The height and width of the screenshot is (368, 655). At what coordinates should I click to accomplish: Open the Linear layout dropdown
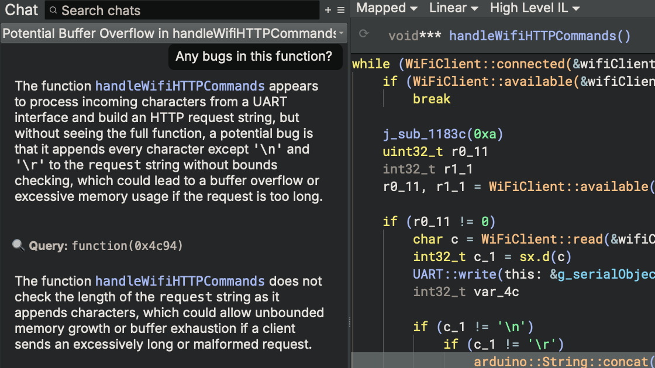[453, 8]
